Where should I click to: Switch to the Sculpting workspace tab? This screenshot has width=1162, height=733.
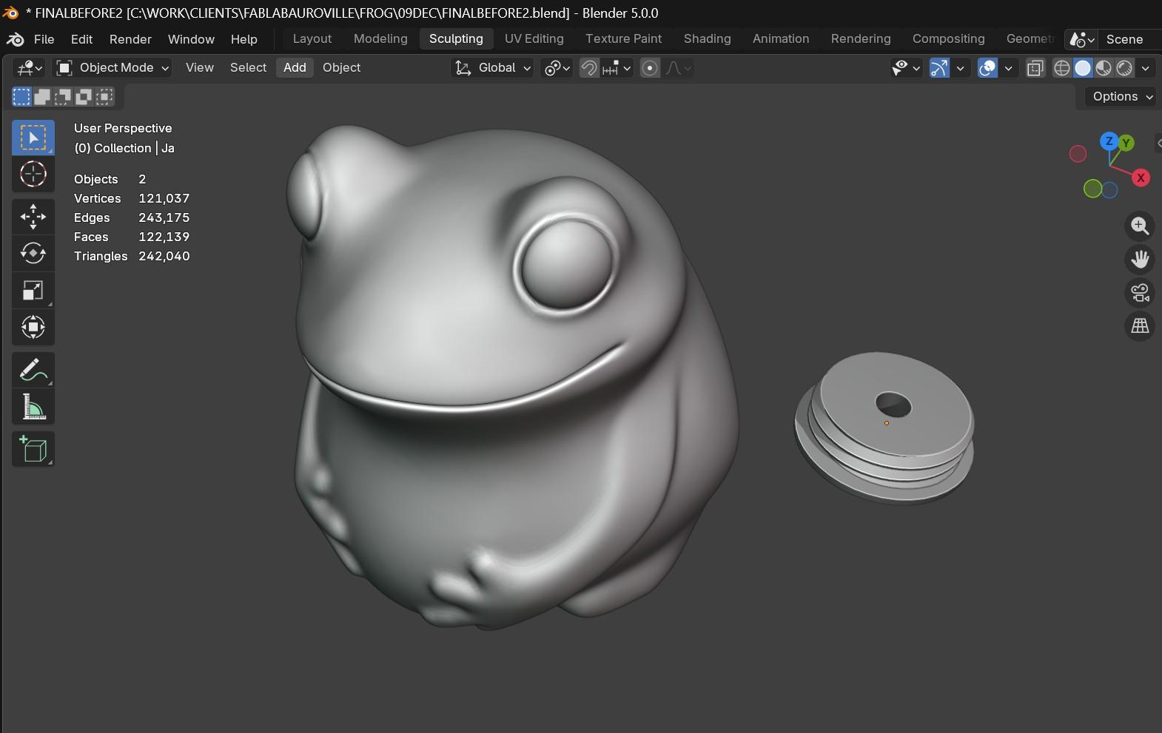tap(456, 38)
